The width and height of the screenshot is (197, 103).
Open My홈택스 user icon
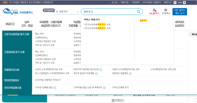(154, 10)
